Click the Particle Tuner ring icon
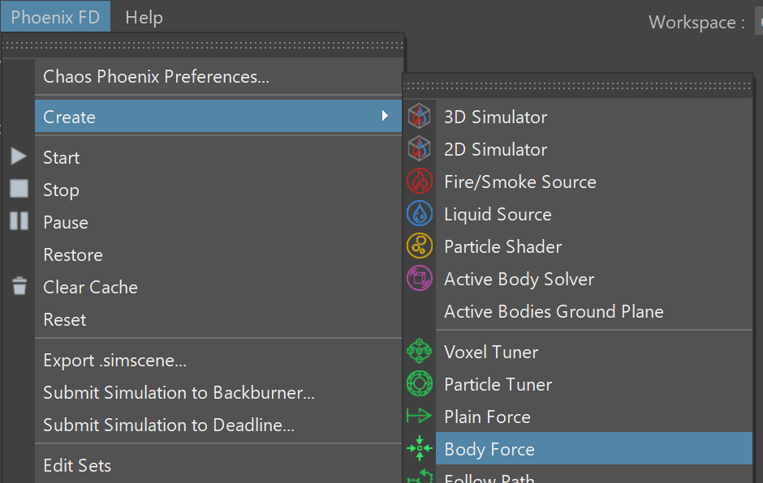This screenshot has height=483, width=763. (x=419, y=384)
